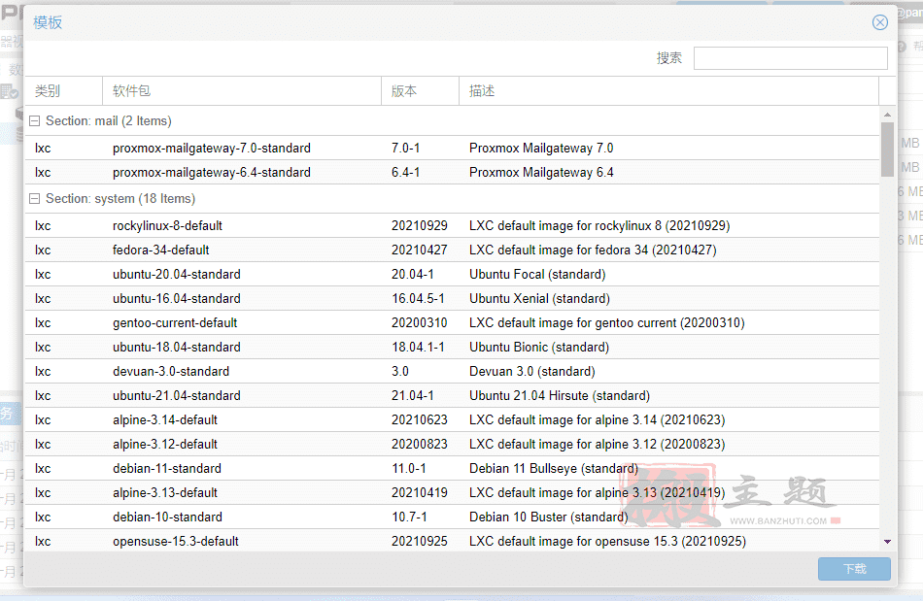Image resolution: width=923 pixels, height=601 pixels.
Task: Click the Debian 10 Buster description
Action: click(x=549, y=517)
